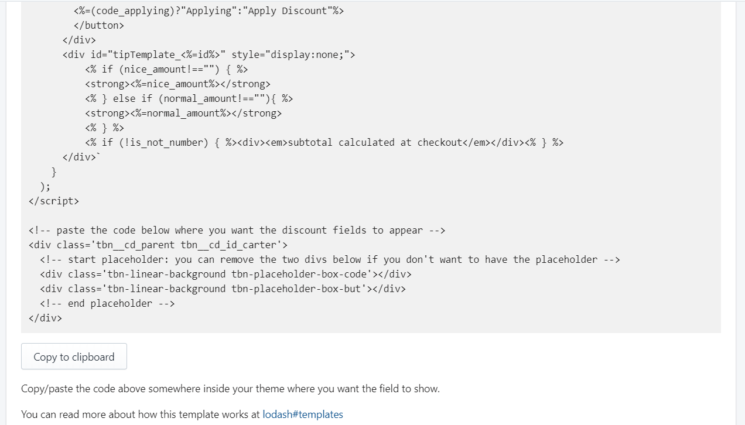Viewport: 745px width, 425px height.
Task: Click the closing button tag line
Action: [99, 26]
